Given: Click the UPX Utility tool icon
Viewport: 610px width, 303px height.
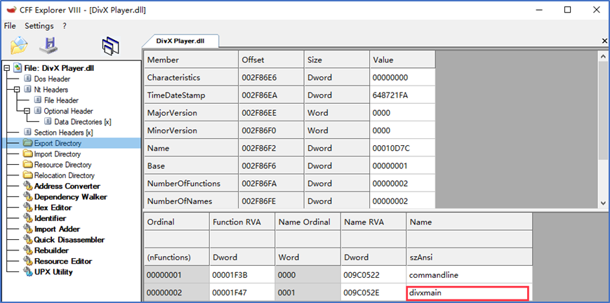Looking at the screenshot, I should [27, 272].
